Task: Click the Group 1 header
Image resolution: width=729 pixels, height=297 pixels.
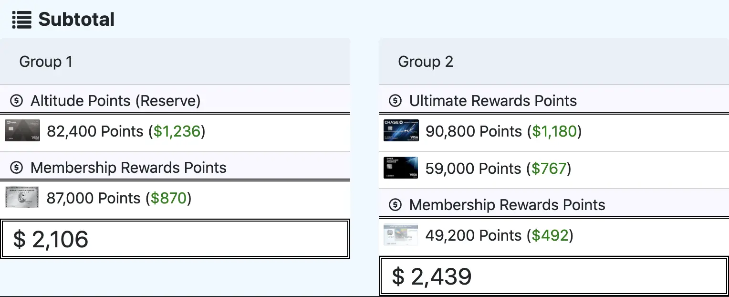Action: click(x=175, y=62)
